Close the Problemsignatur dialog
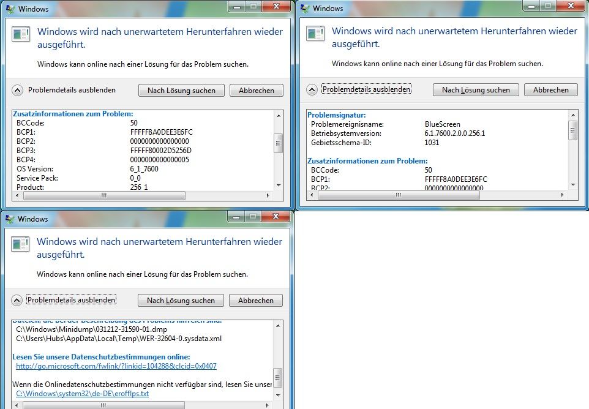Image resolution: width=589 pixels, height=409 pixels. [571, 6]
